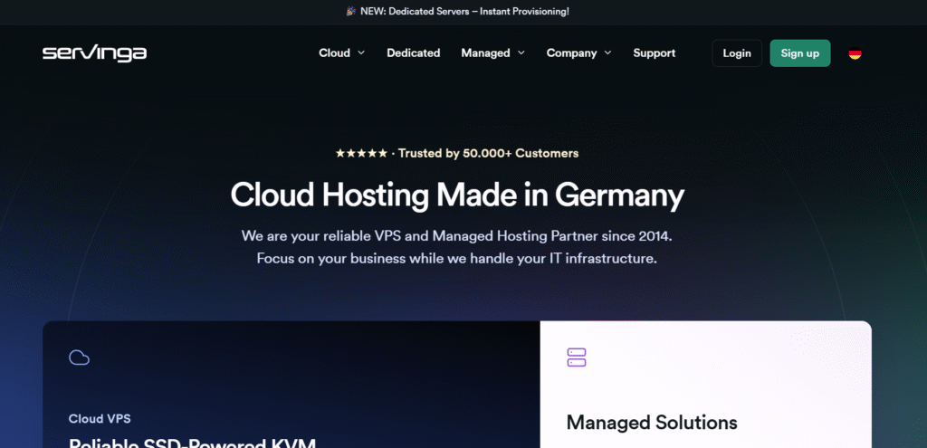
Task: Click the Cloud Hosting Made in Germany heading
Action: coord(457,195)
